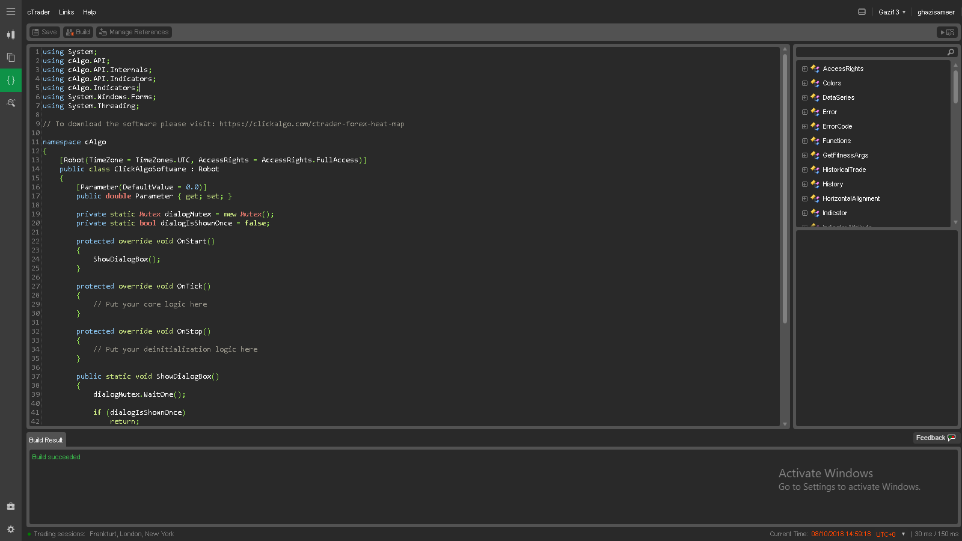The height and width of the screenshot is (541, 962).
Task: Click the clickalgo.com URL in code comment
Action: point(311,124)
